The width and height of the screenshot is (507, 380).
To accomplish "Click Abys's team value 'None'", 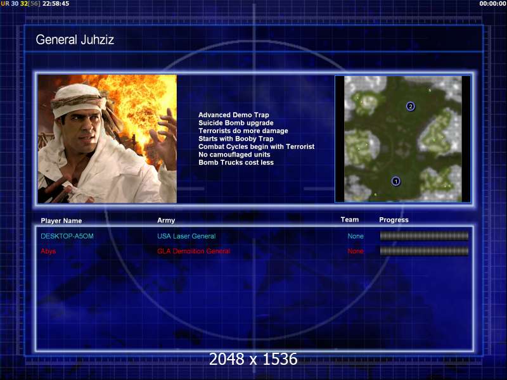I will click(356, 251).
